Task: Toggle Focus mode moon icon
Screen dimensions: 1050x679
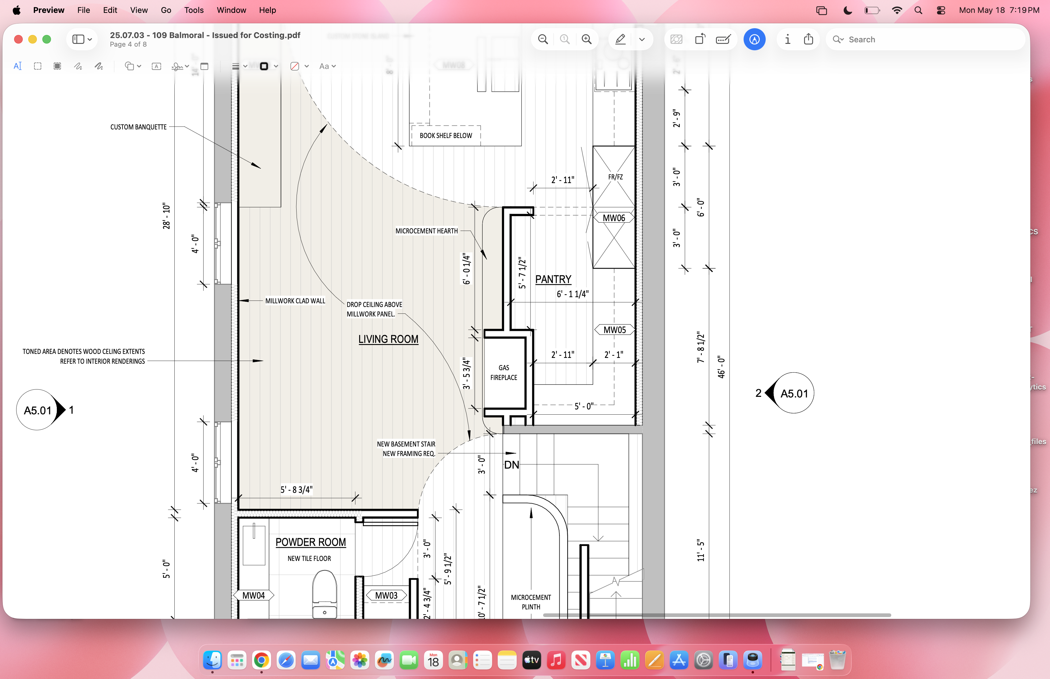Action: point(847,10)
